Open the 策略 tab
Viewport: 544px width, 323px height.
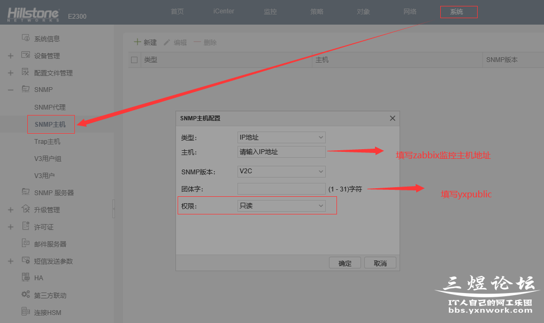[x=317, y=11]
